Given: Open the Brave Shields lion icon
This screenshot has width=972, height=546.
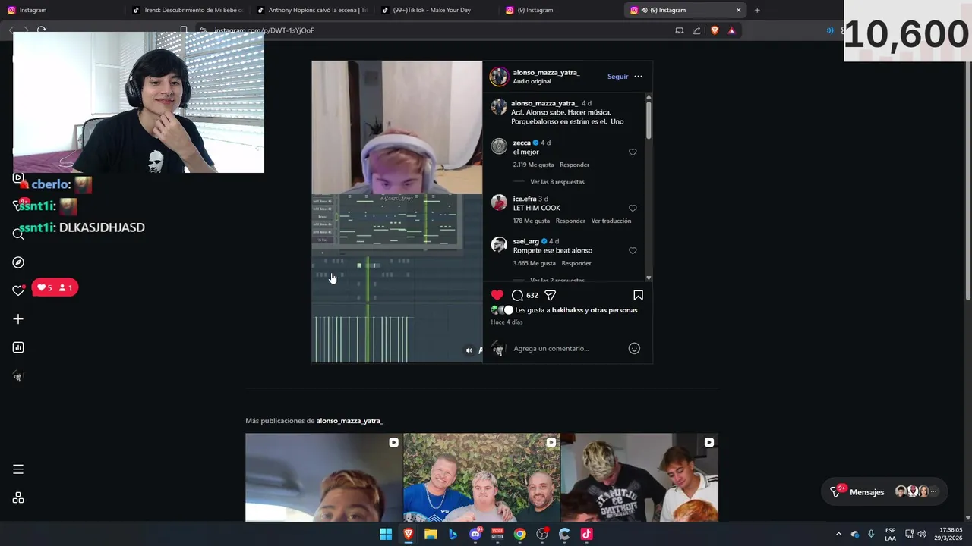Looking at the screenshot, I should coord(715,30).
